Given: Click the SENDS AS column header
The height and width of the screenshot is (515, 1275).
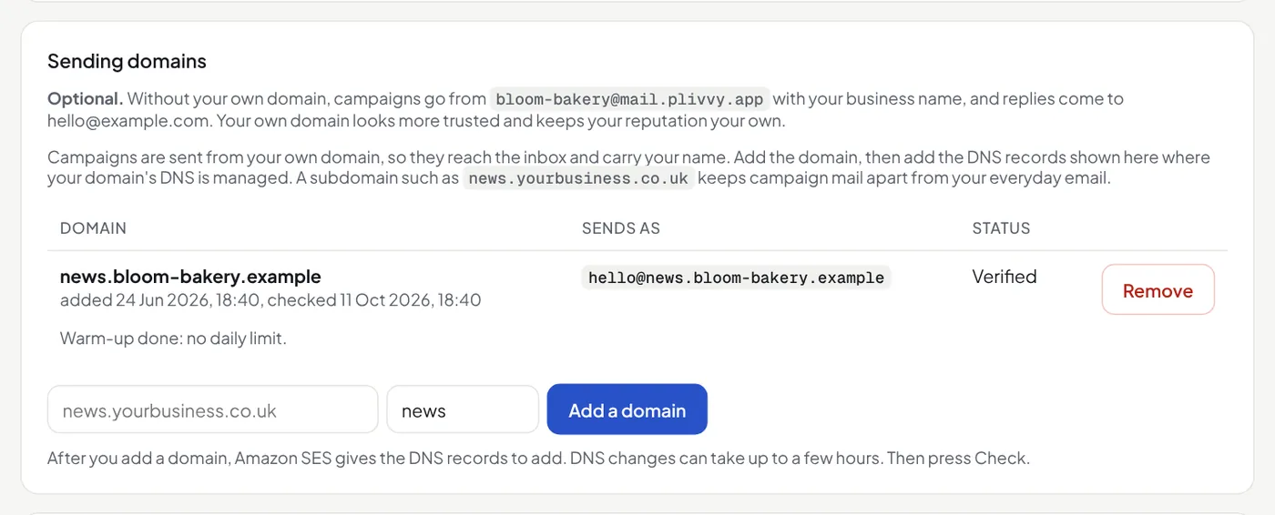Looking at the screenshot, I should coord(621,228).
